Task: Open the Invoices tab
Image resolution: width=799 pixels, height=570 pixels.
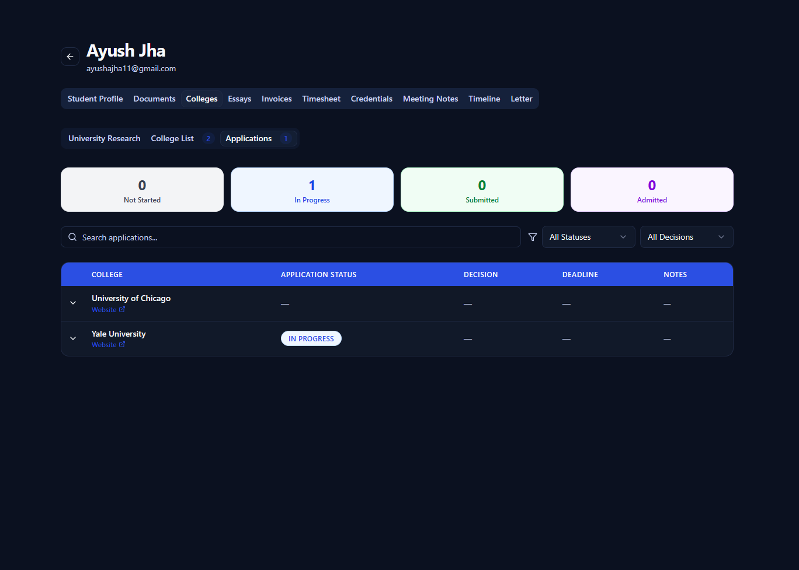Action: [276, 99]
